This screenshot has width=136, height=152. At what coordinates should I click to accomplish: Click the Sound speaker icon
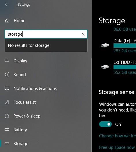pyautogui.click(x=7, y=74)
